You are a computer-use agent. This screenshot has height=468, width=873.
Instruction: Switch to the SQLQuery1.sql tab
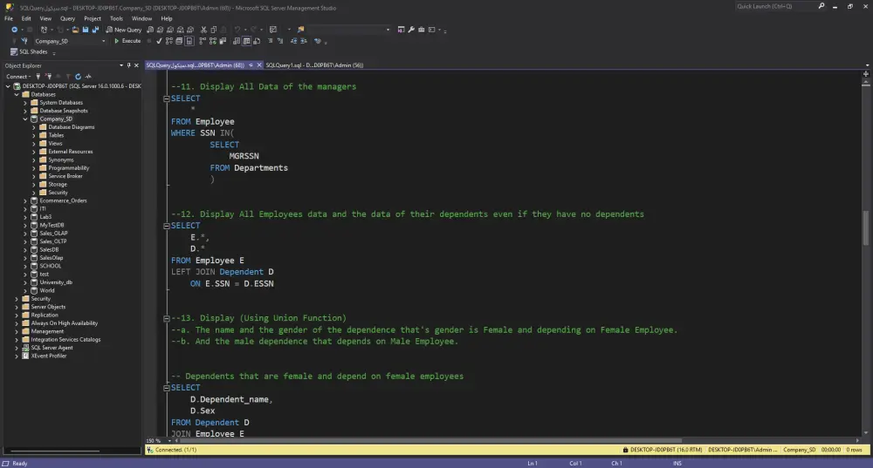(314, 65)
